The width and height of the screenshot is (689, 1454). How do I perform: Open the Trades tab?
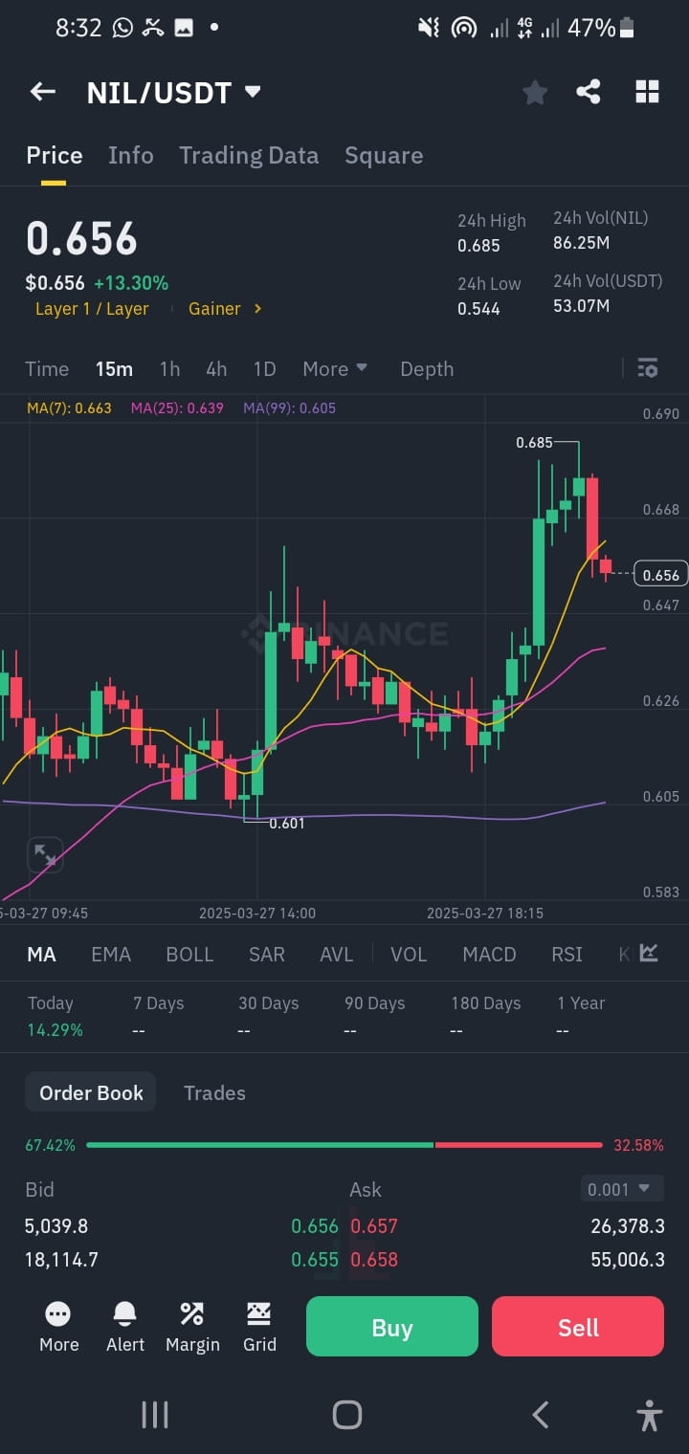[214, 1092]
